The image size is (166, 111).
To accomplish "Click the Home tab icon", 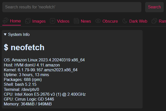I will pyautogui.click(x=5, y=21).
